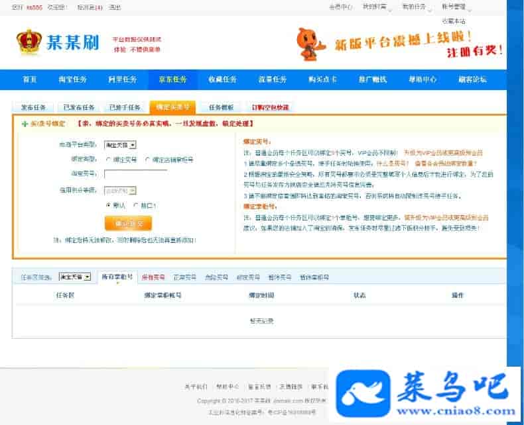This screenshot has width=524, height=425.
Task: Click the 退出 logout link
Action: tap(115, 7)
